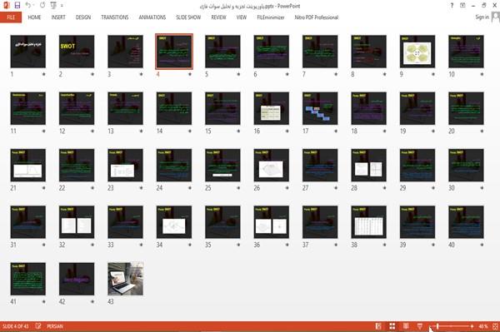Select slide 38 thumbnail with large table
Screen dimensions: 500x332
(x=368, y=222)
